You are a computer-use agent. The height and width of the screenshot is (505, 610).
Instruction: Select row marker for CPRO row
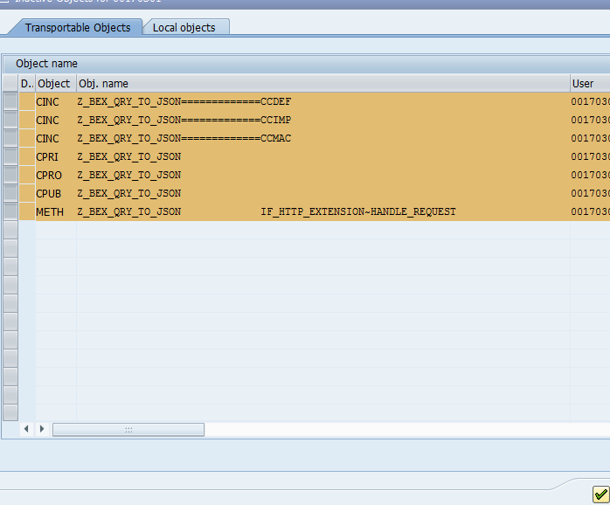tap(10, 175)
